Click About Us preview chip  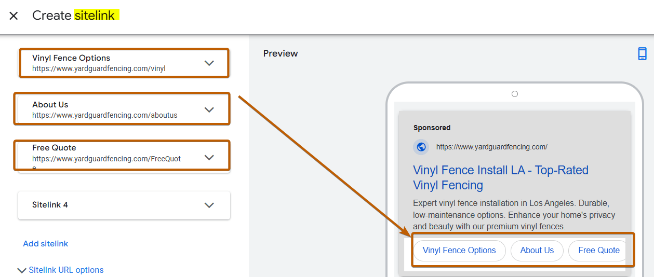[537, 251]
